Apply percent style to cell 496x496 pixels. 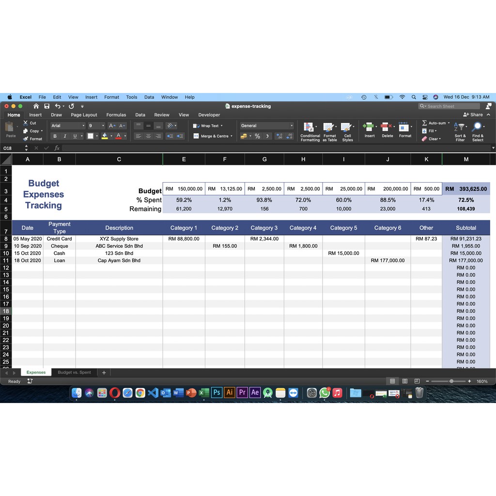[x=257, y=136]
